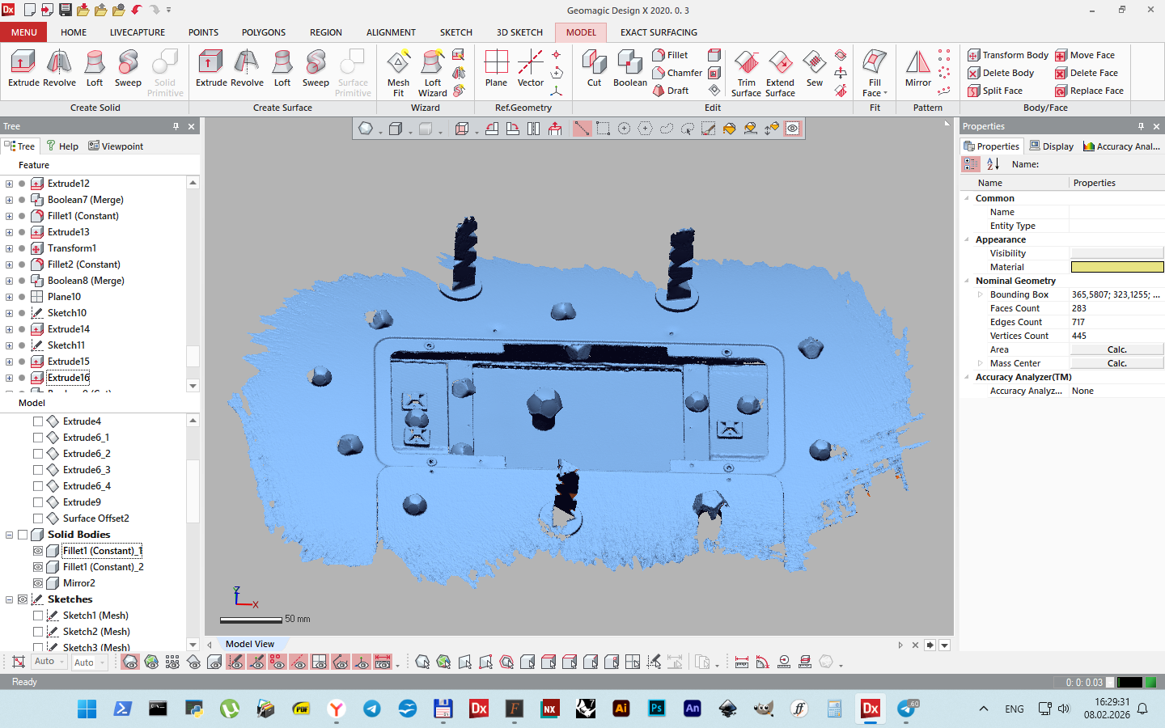Select the Split Face tool

[x=995, y=91]
